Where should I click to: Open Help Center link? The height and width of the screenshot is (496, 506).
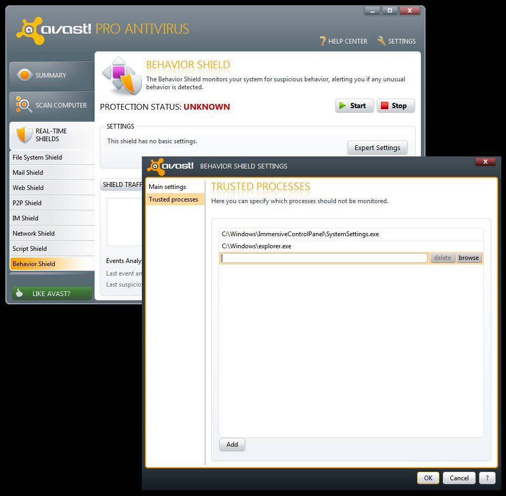[x=344, y=41]
